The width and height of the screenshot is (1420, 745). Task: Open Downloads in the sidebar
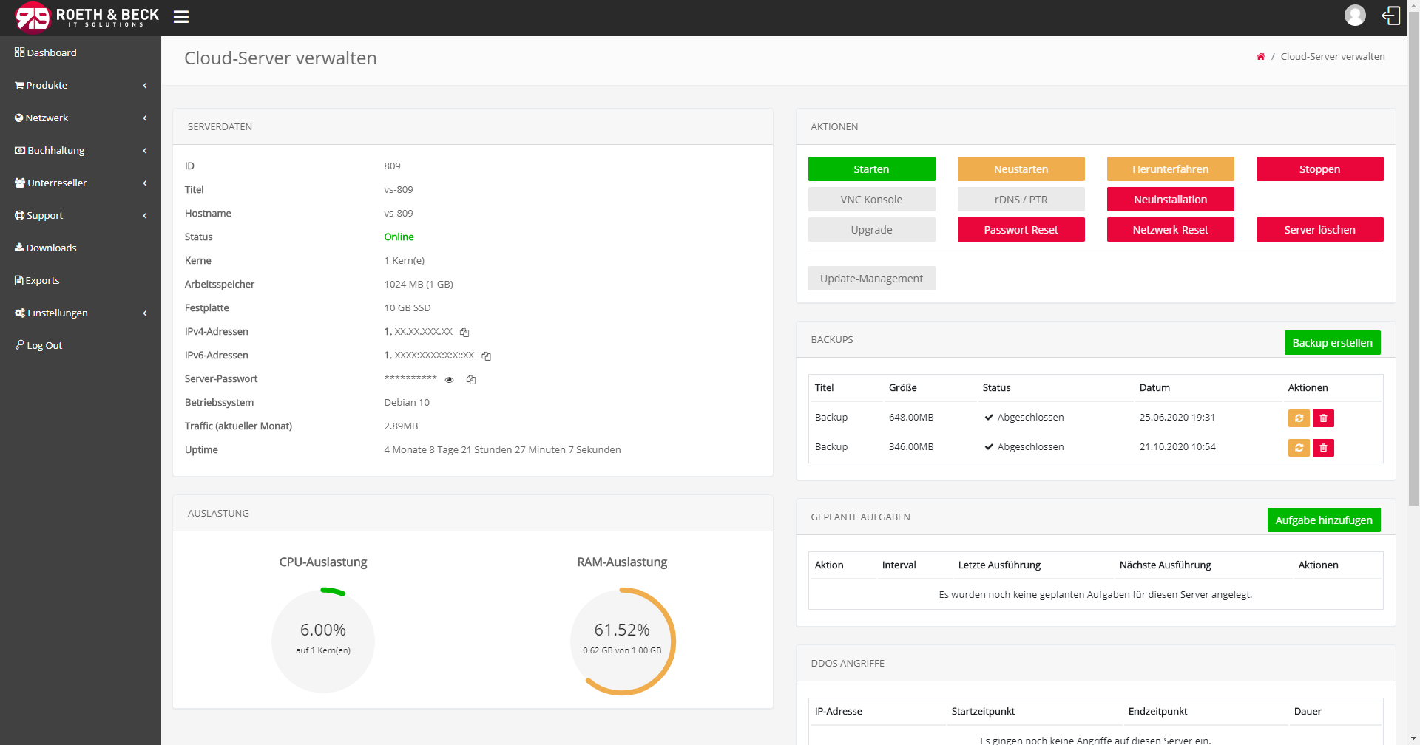coord(51,248)
